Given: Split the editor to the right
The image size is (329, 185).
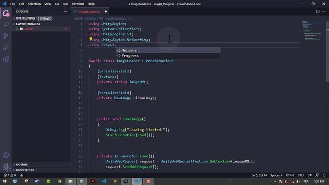Looking at the screenshot, I should (318, 11).
